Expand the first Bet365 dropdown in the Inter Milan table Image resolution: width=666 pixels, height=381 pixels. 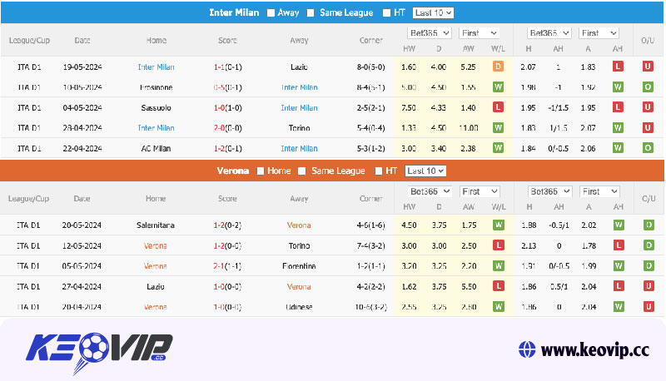[429, 33]
